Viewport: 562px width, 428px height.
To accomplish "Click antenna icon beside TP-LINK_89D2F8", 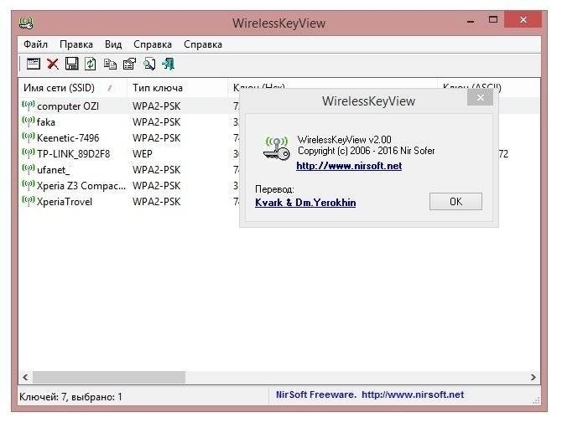I will [x=29, y=153].
